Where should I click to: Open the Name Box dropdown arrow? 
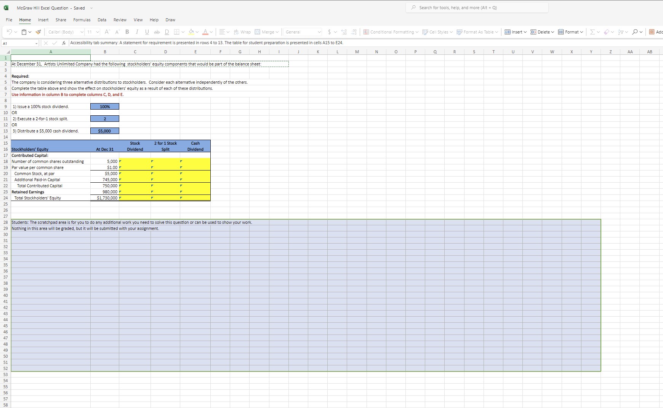click(37, 43)
